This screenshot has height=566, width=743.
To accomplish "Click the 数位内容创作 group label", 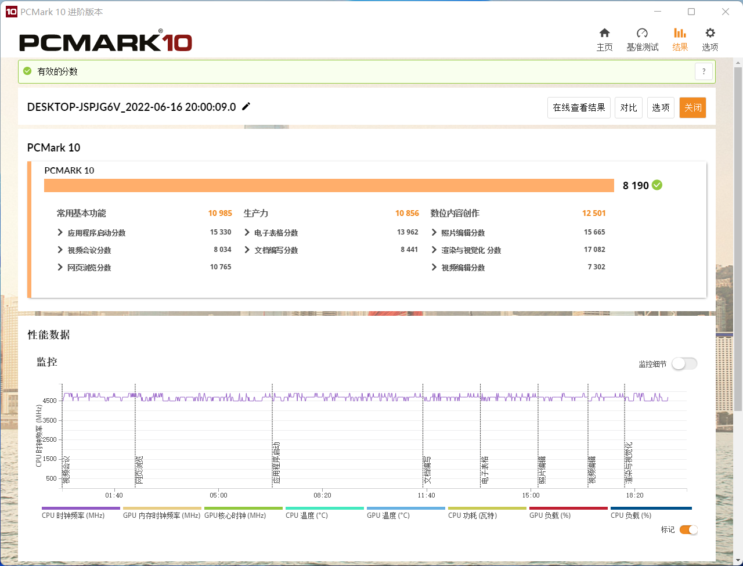I will (455, 213).
